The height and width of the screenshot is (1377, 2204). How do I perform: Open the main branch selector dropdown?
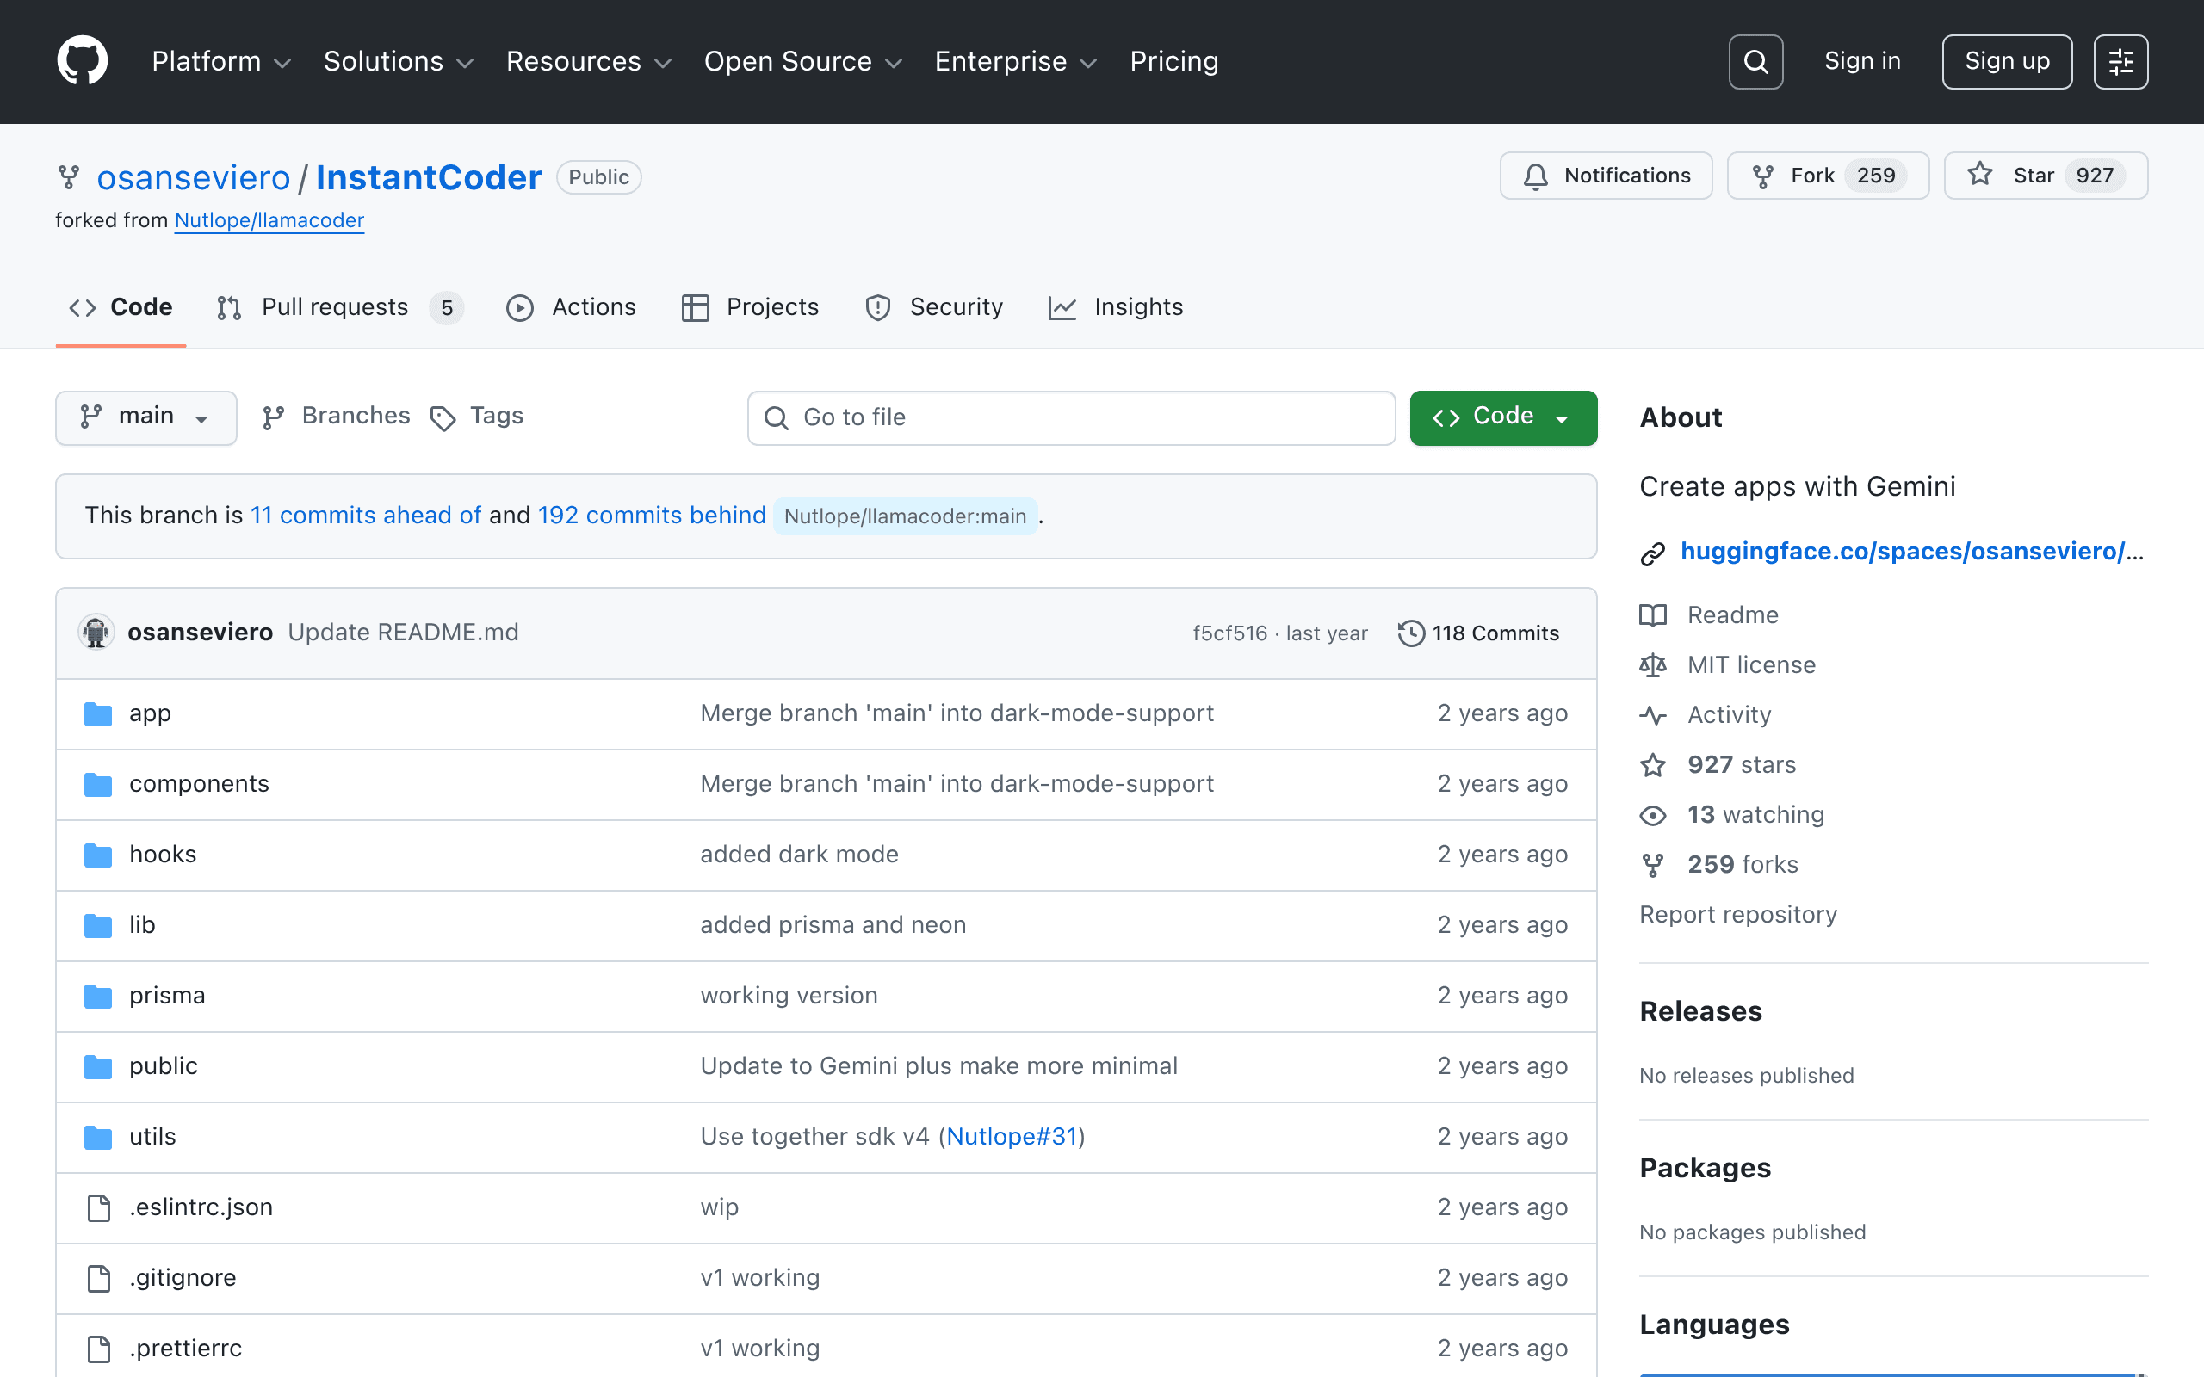coord(145,417)
